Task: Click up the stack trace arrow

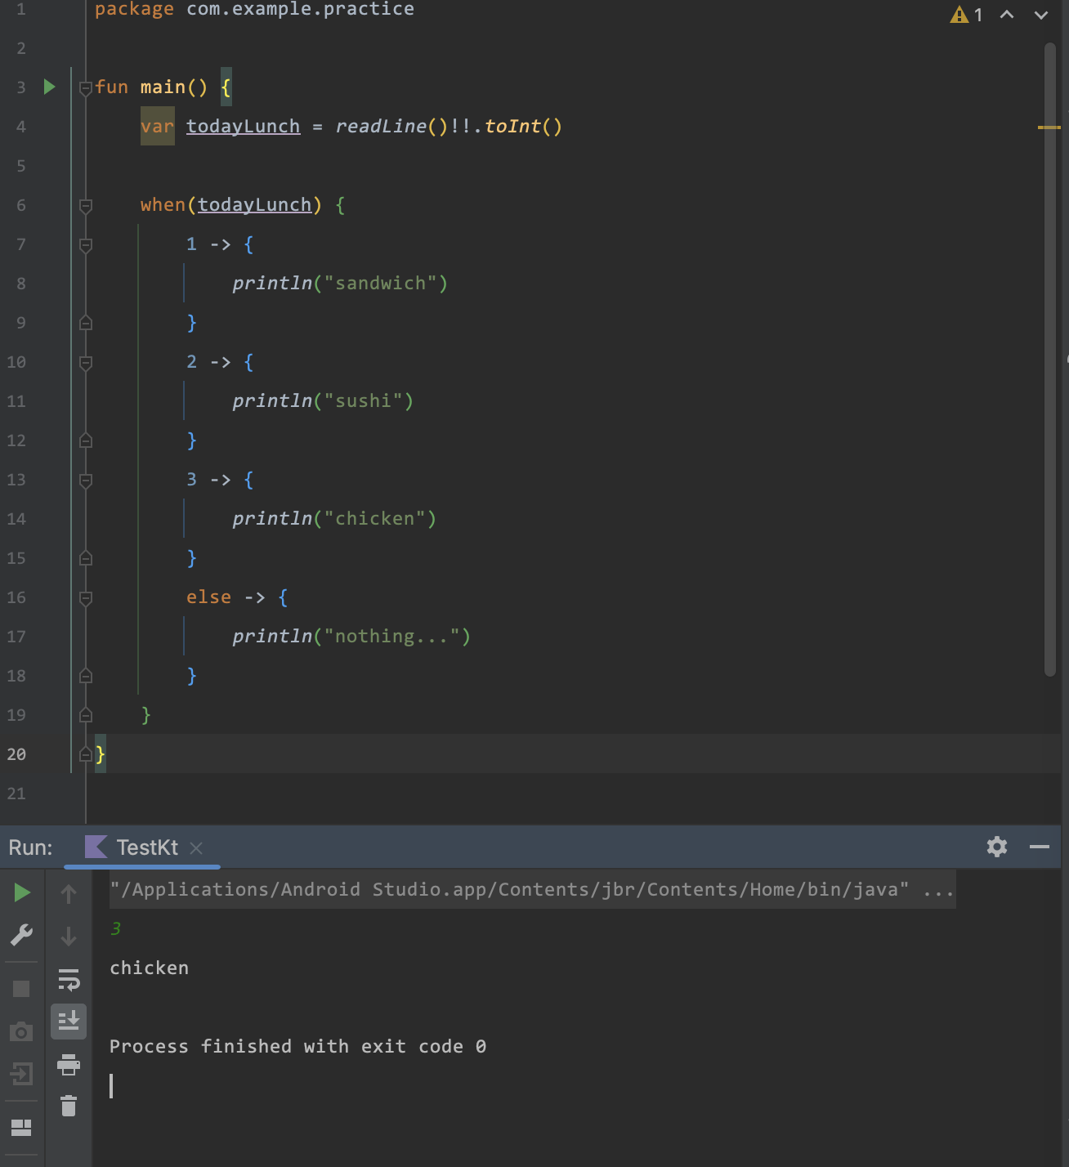Action: pos(69,894)
